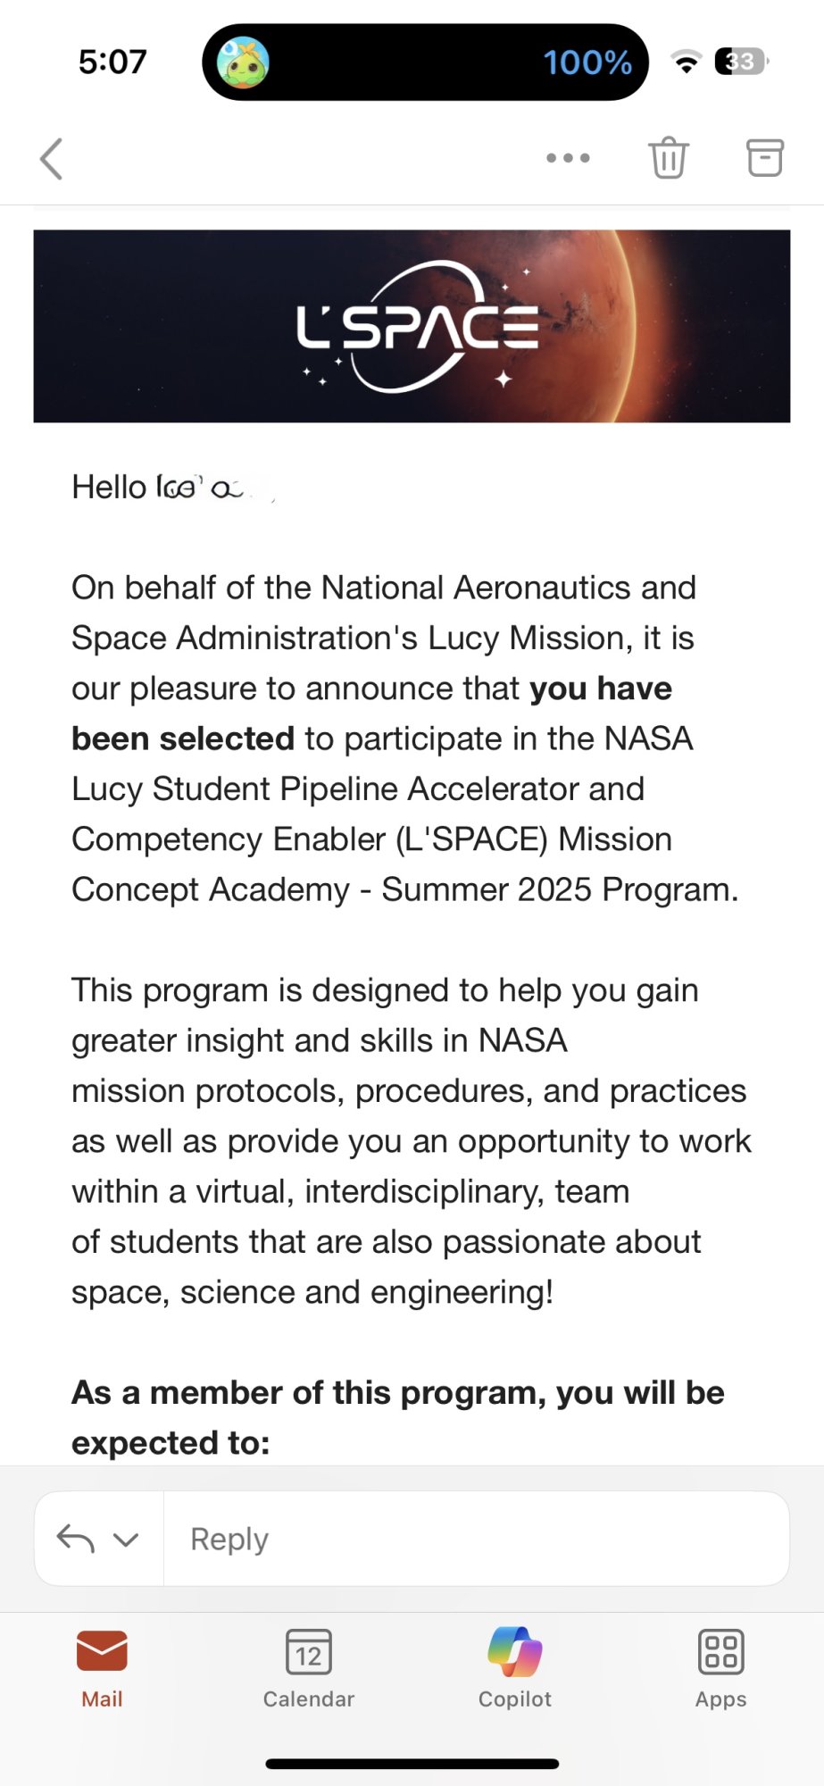Image resolution: width=824 pixels, height=1786 pixels.
Task: Tap the Dynamic Island game activity icon
Action: pyautogui.click(x=243, y=62)
